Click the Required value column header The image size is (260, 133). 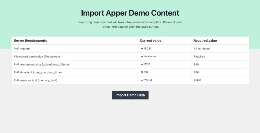[205, 41]
